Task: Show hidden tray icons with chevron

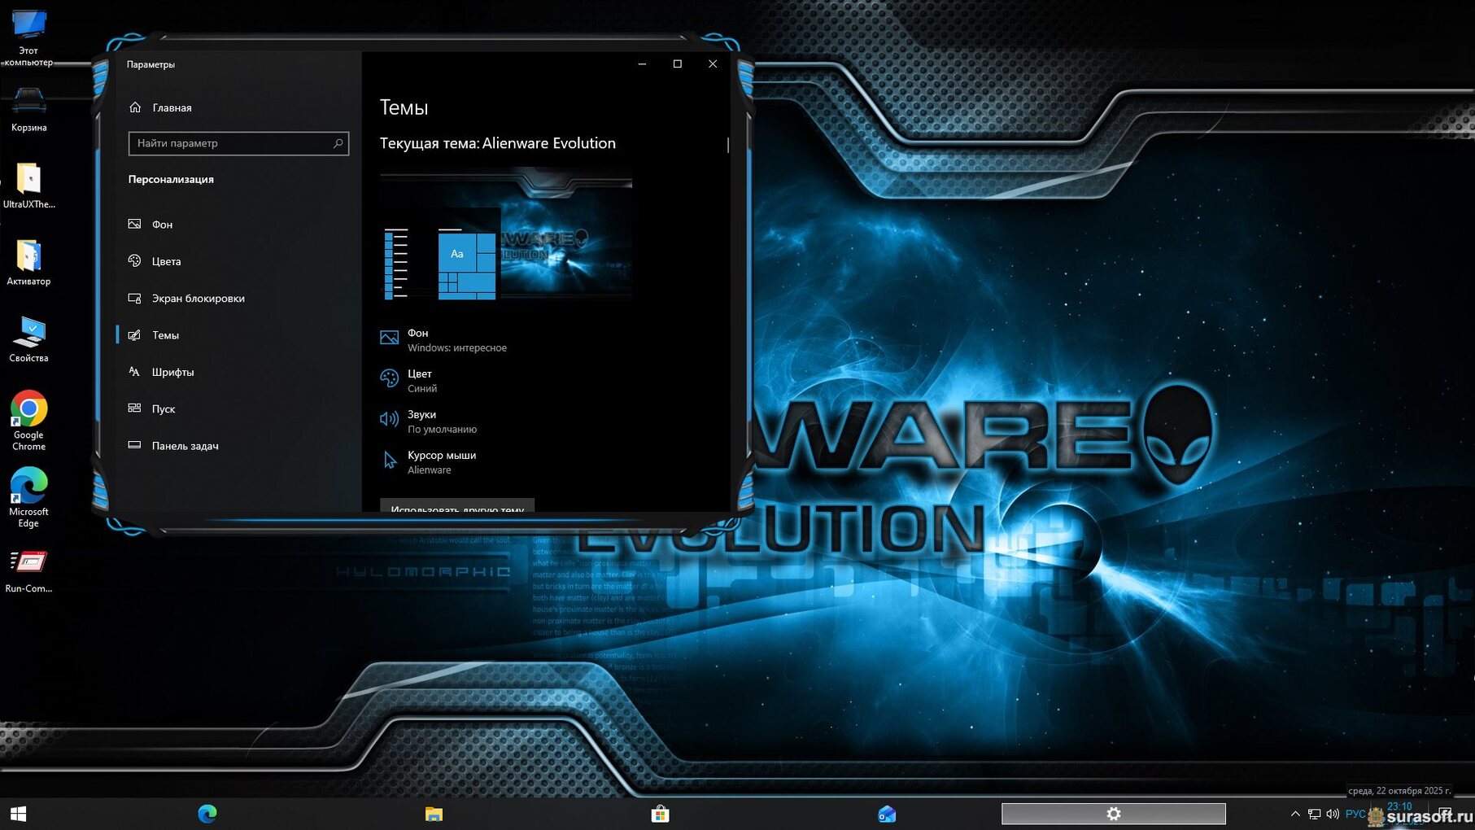Action: click(x=1295, y=814)
